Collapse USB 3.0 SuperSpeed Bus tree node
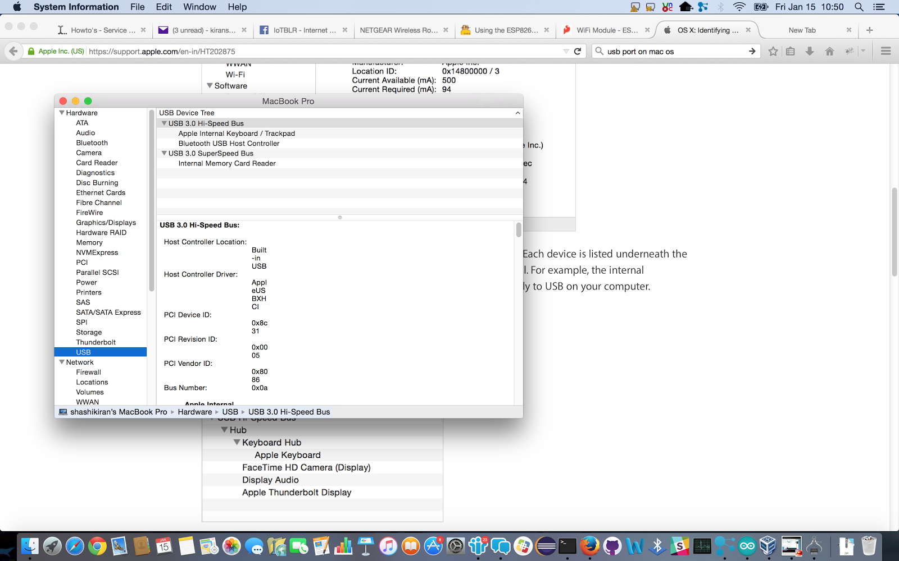 pyautogui.click(x=164, y=153)
